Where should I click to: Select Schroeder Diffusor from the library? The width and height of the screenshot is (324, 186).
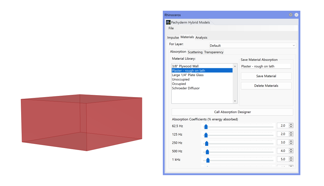coord(186,88)
